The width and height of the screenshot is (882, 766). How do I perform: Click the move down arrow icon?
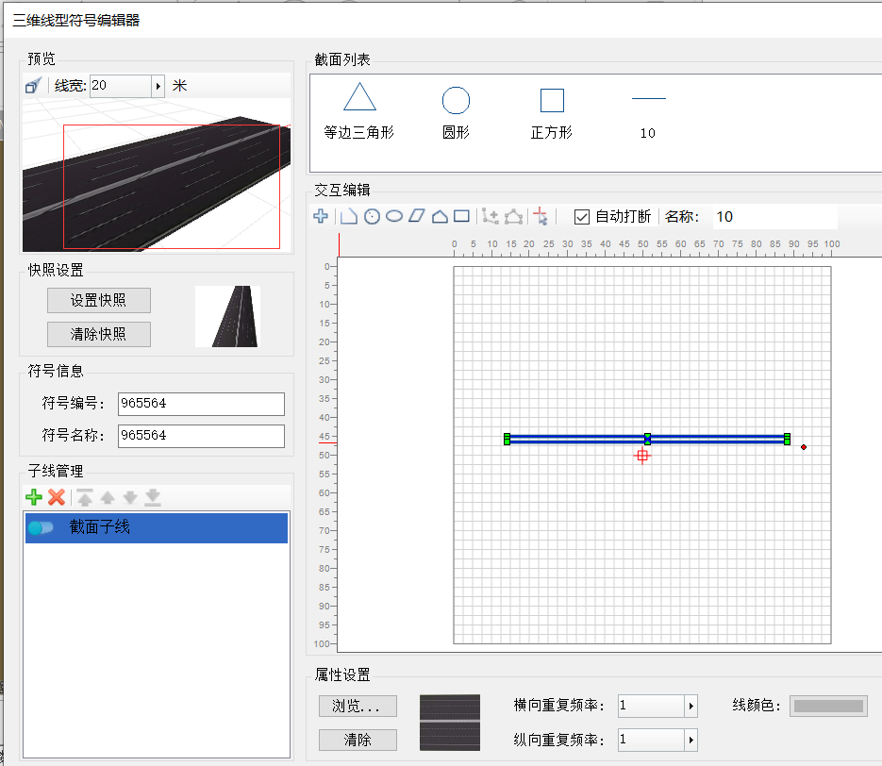(x=130, y=497)
